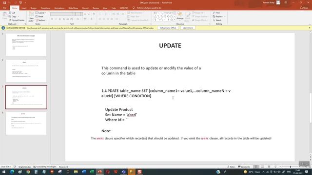The width and height of the screenshot is (312, 175).
Task: Click Increase Font Size icon
Action: [85, 14]
